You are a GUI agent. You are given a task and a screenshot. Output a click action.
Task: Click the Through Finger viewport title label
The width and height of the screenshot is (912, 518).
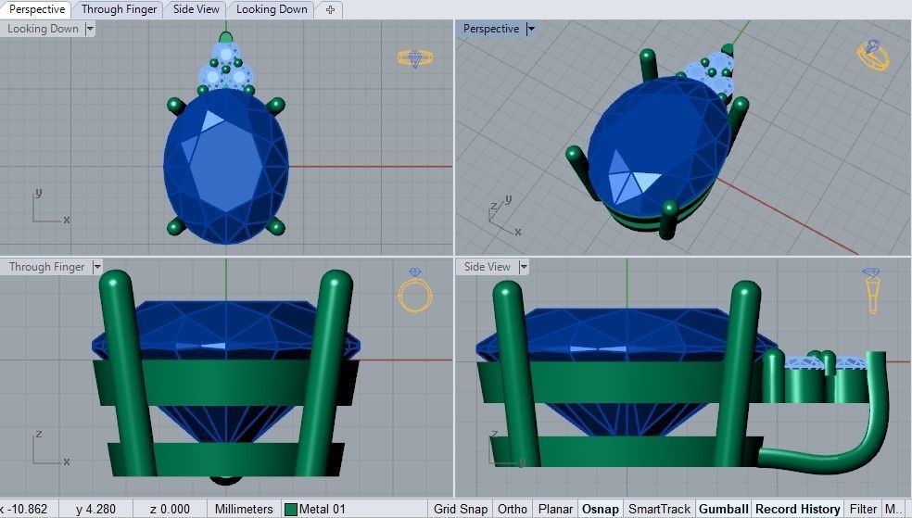[x=46, y=268]
